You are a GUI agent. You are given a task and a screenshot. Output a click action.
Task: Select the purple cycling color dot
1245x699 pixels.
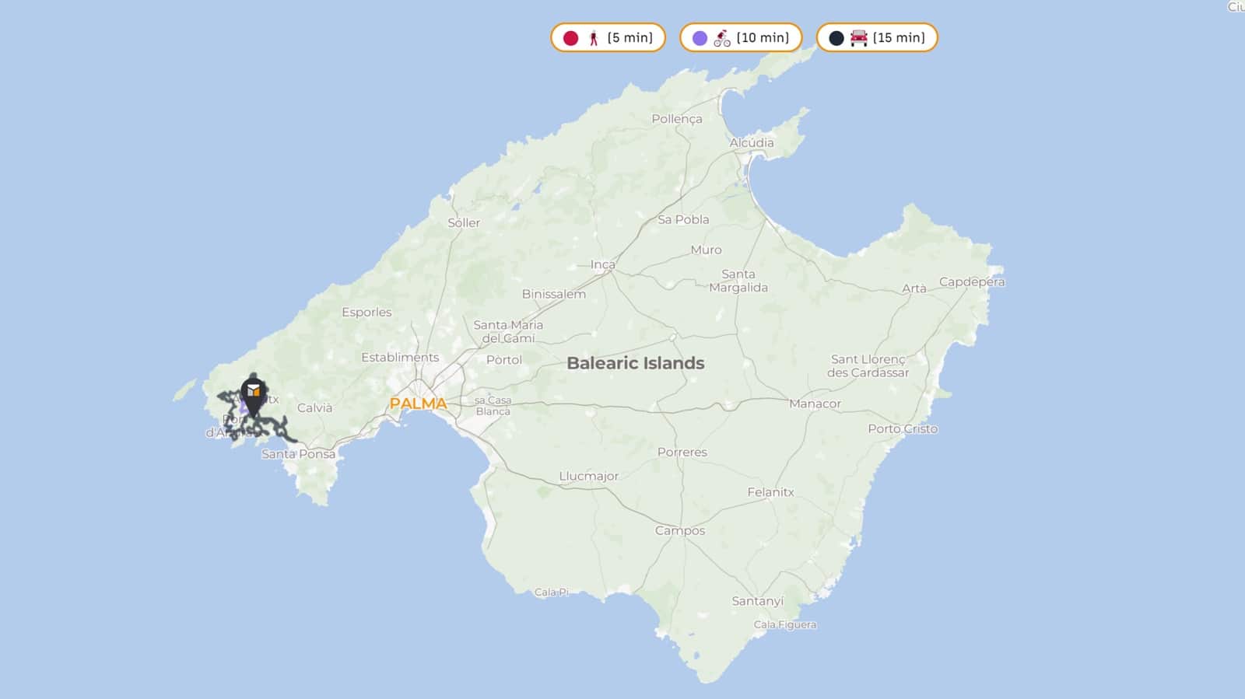700,38
